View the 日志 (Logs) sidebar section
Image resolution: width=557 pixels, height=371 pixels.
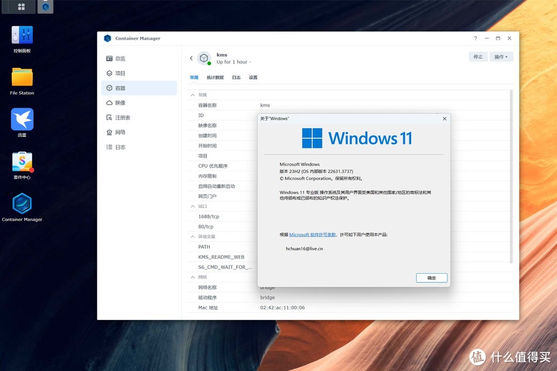pyautogui.click(x=121, y=146)
